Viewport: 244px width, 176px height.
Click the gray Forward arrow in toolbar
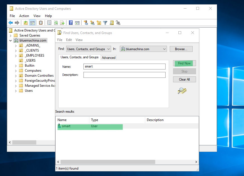click(17, 23)
